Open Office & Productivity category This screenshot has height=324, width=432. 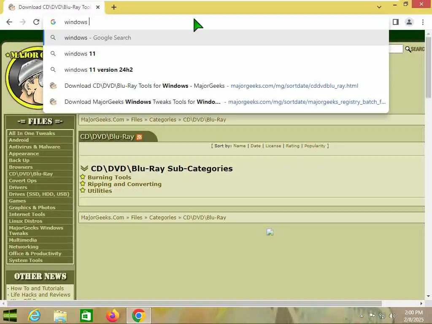[35, 254]
